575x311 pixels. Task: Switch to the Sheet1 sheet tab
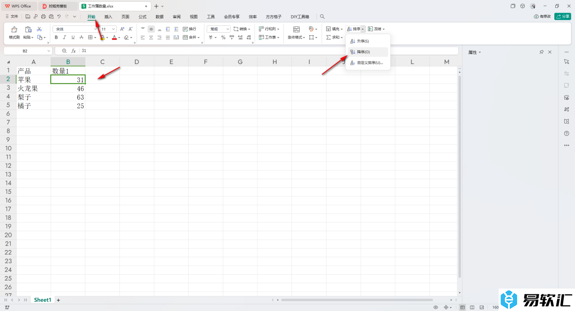[x=43, y=300]
